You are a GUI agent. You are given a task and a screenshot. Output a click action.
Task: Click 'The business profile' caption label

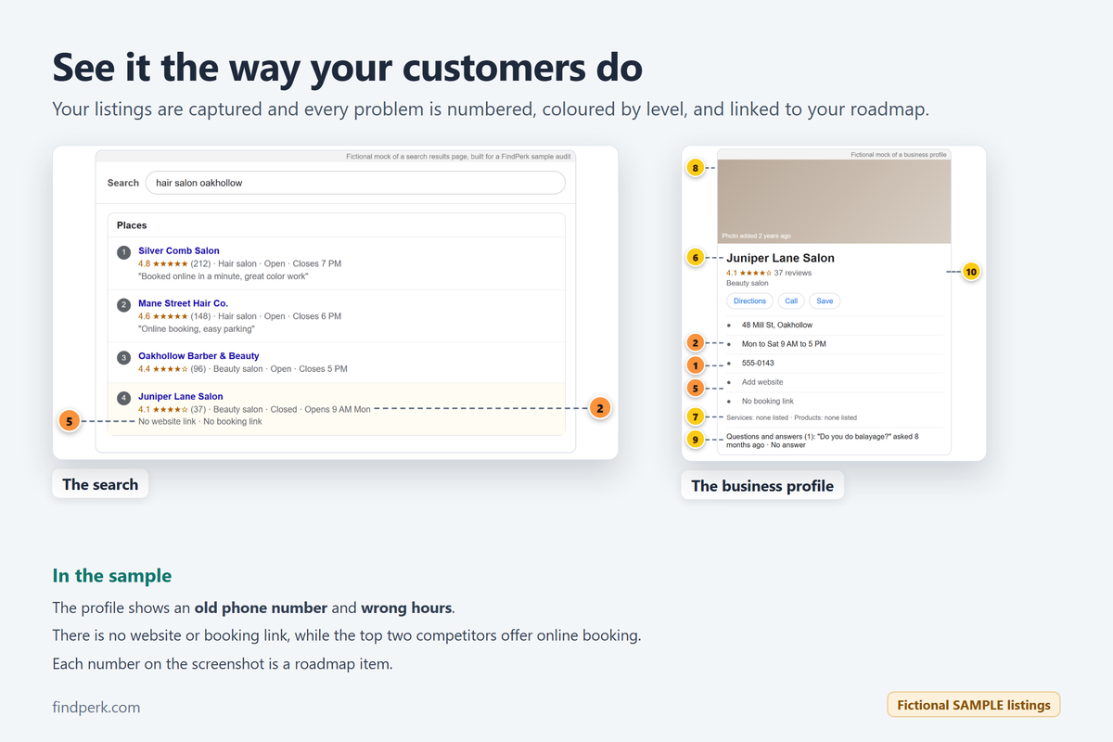(762, 486)
